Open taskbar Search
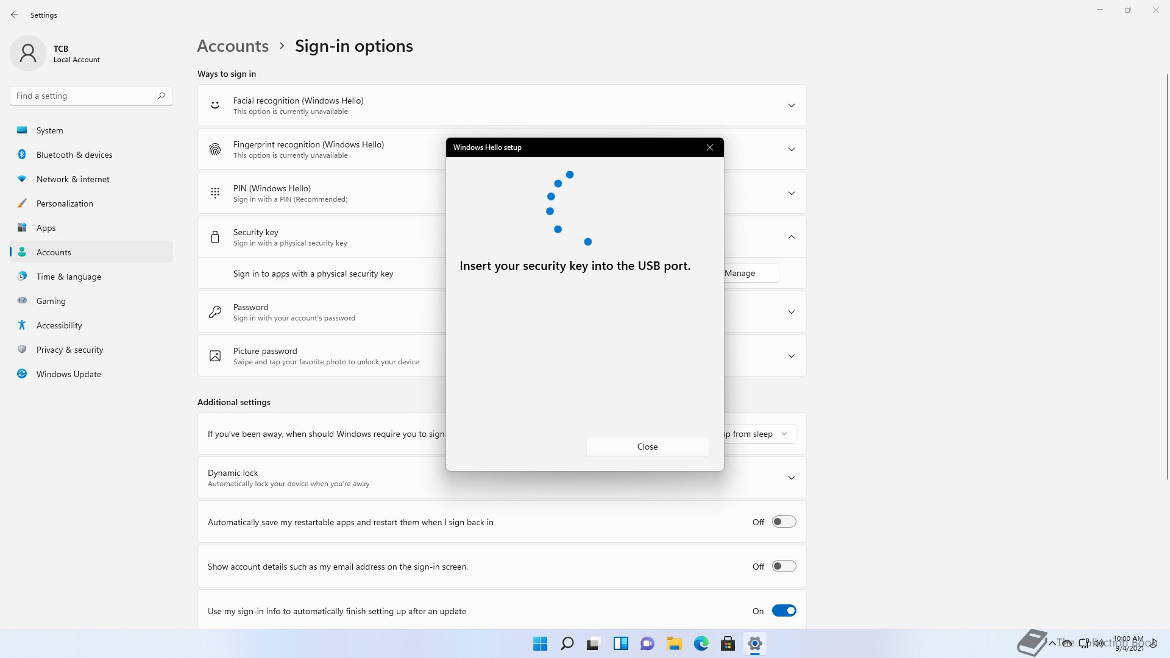Viewport: 1170px width, 658px height. tap(567, 643)
